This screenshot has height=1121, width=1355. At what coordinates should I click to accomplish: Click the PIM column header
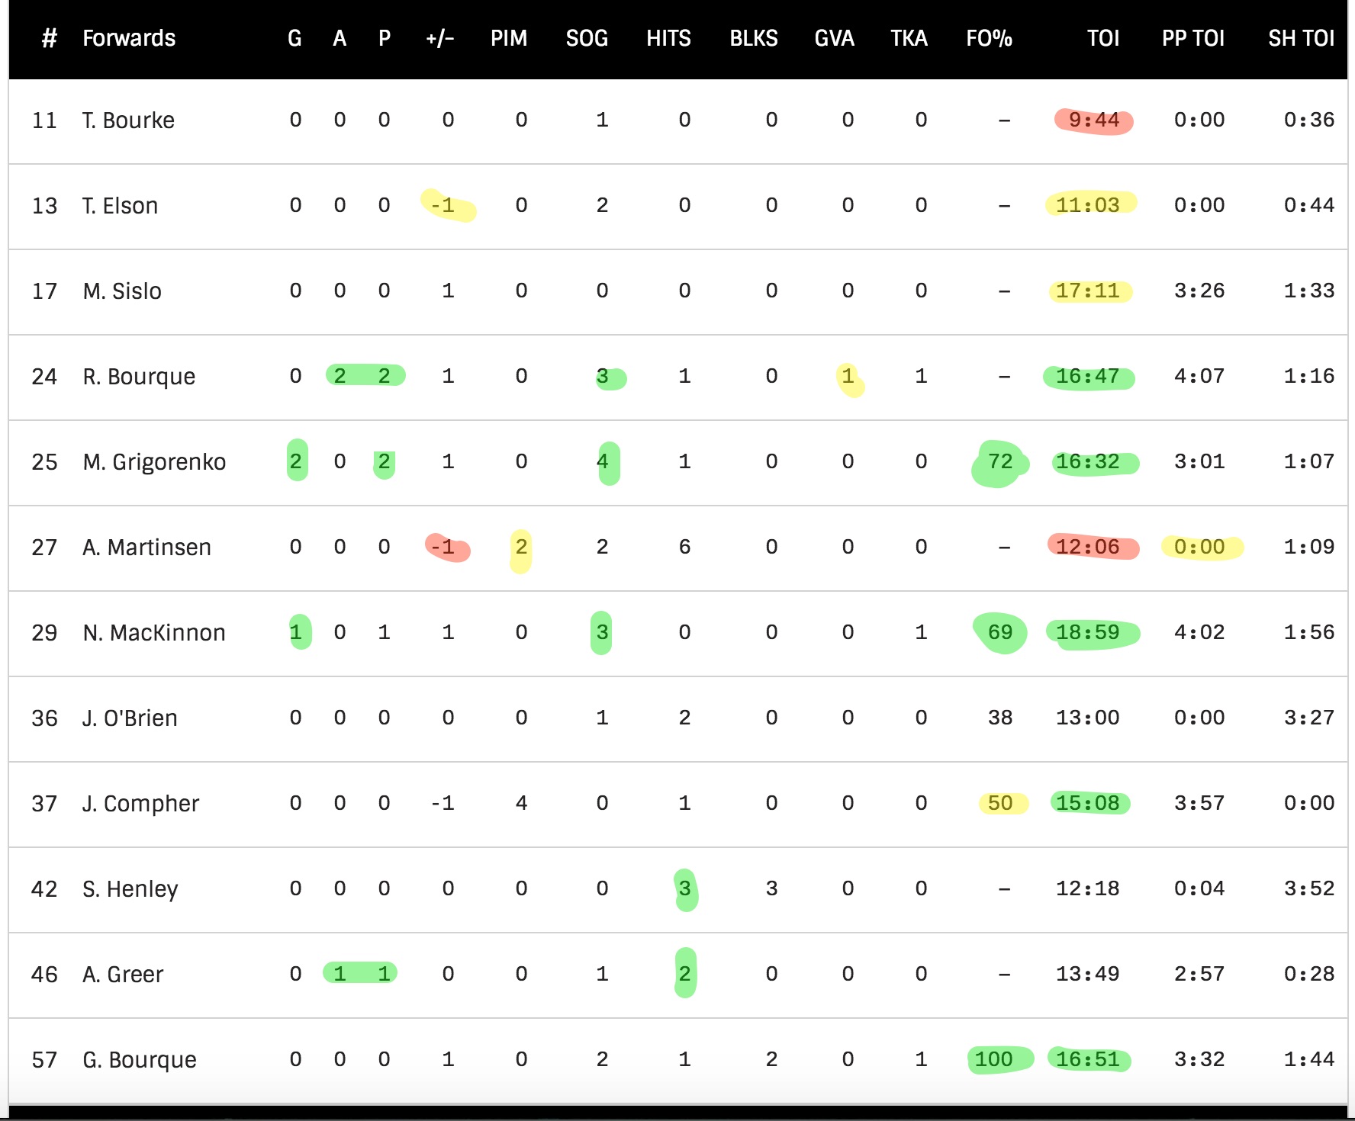tap(509, 38)
